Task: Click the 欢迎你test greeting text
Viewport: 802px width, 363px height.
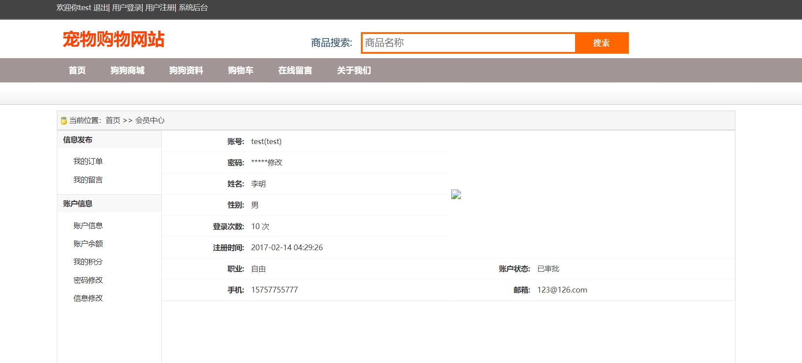Action: [74, 7]
